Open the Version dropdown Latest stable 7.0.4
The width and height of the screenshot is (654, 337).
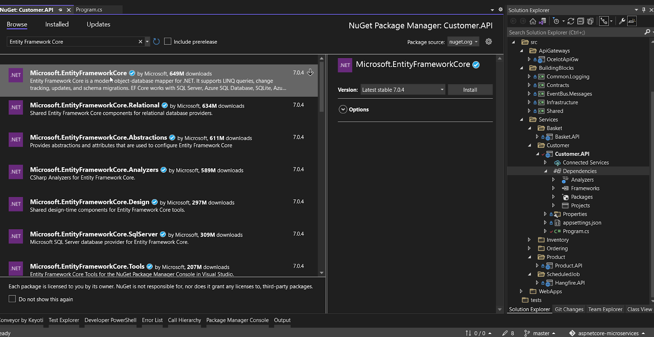click(x=403, y=90)
